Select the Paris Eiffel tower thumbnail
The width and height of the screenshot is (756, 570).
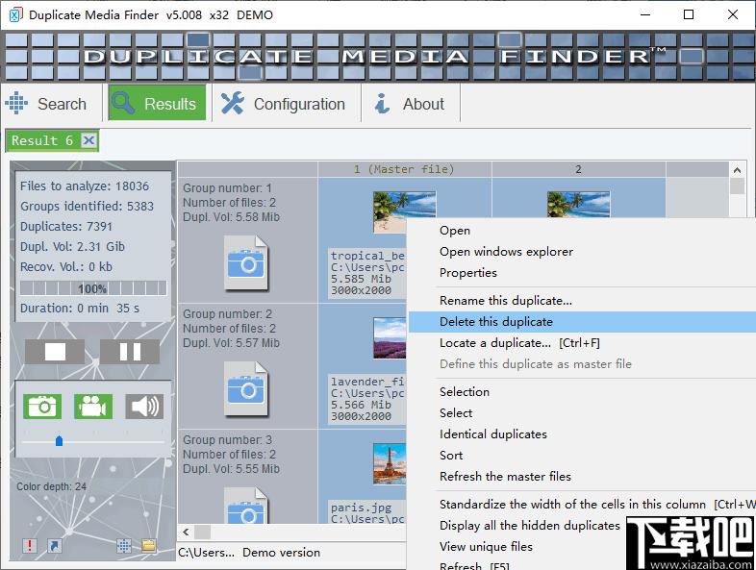390,463
